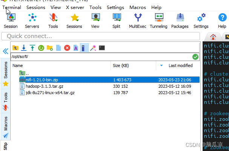Screen dimensions: 229x151
Task: Click the rename/text A icon in SFTP
Action: (x=76, y=48)
